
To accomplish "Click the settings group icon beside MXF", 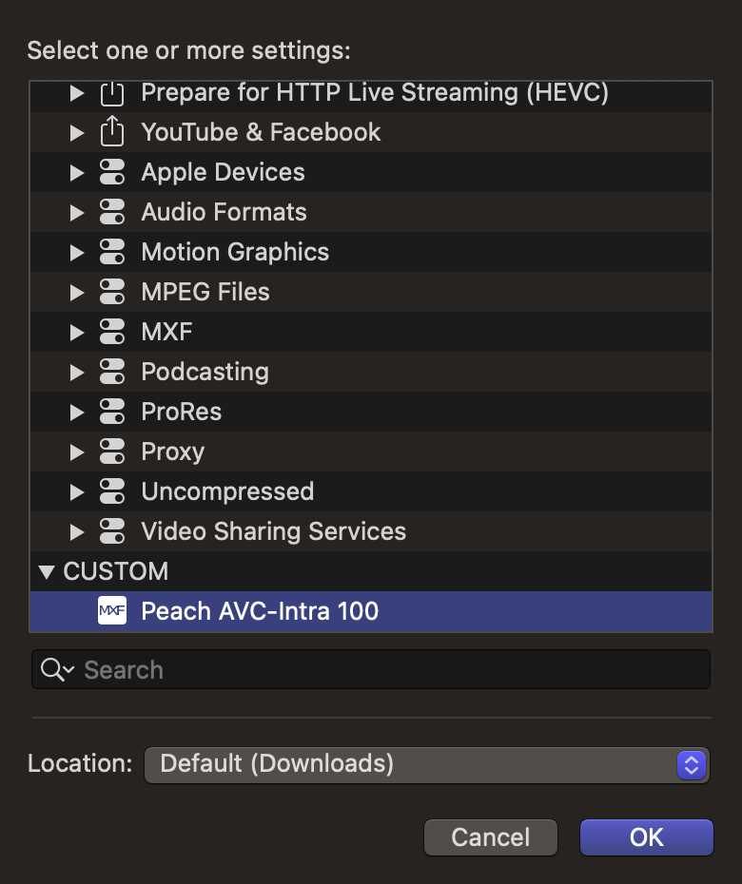I will point(111,332).
